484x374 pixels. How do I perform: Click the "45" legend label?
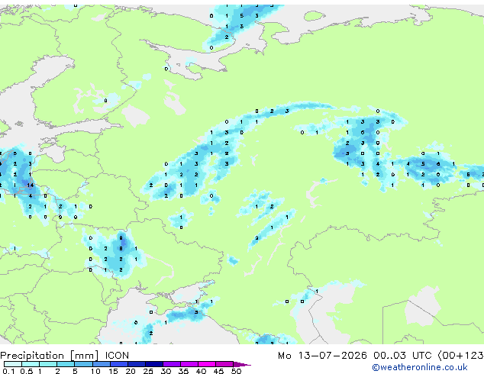tap(218, 371)
